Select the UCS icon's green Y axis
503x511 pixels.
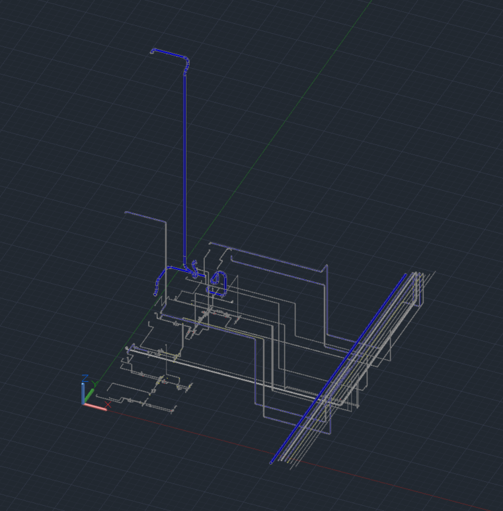point(89,395)
